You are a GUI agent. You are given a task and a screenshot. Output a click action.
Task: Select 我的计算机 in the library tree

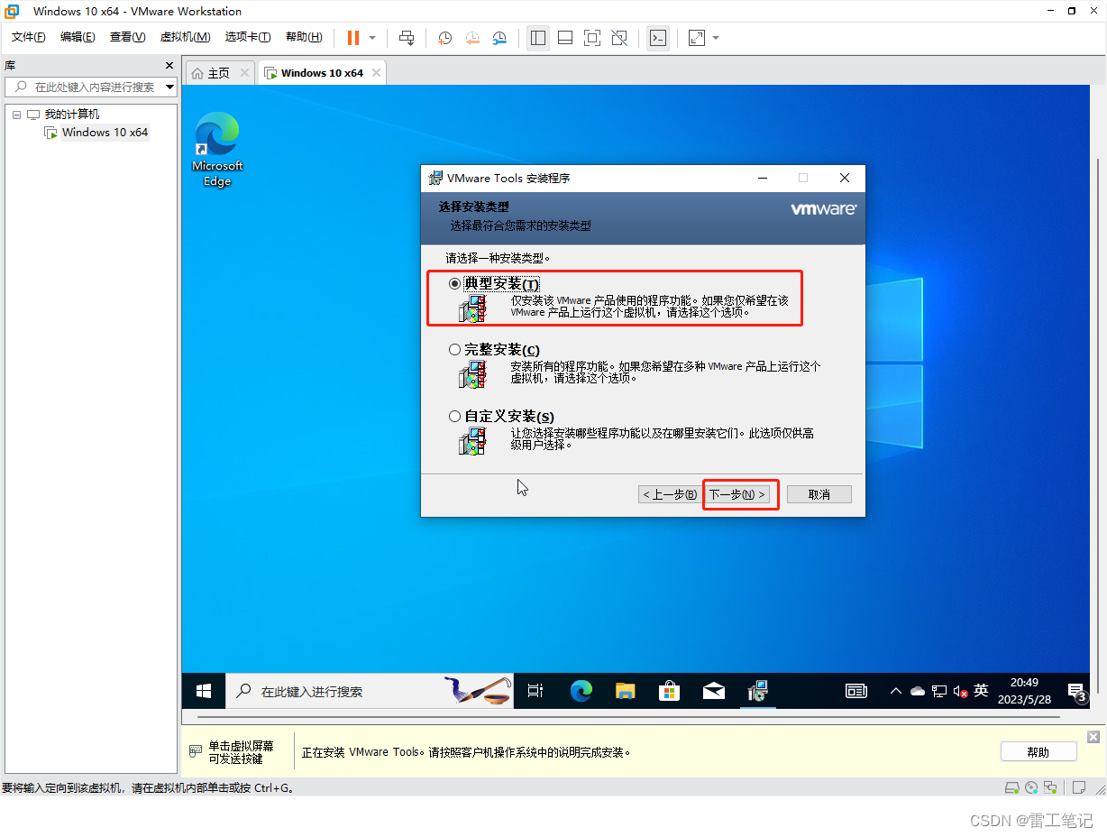pos(72,115)
